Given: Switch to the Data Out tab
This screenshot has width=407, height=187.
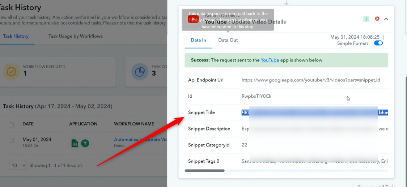Looking at the screenshot, I should pyautogui.click(x=228, y=40).
